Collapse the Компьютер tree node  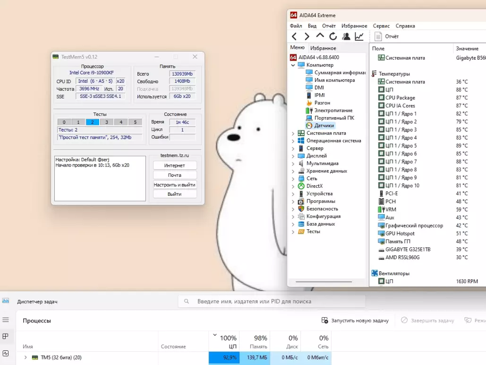[x=293, y=65]
